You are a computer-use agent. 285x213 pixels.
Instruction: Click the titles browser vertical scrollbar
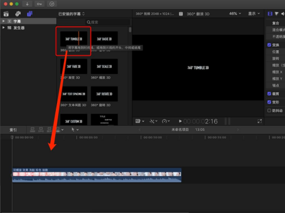click(x=130, y=30)
